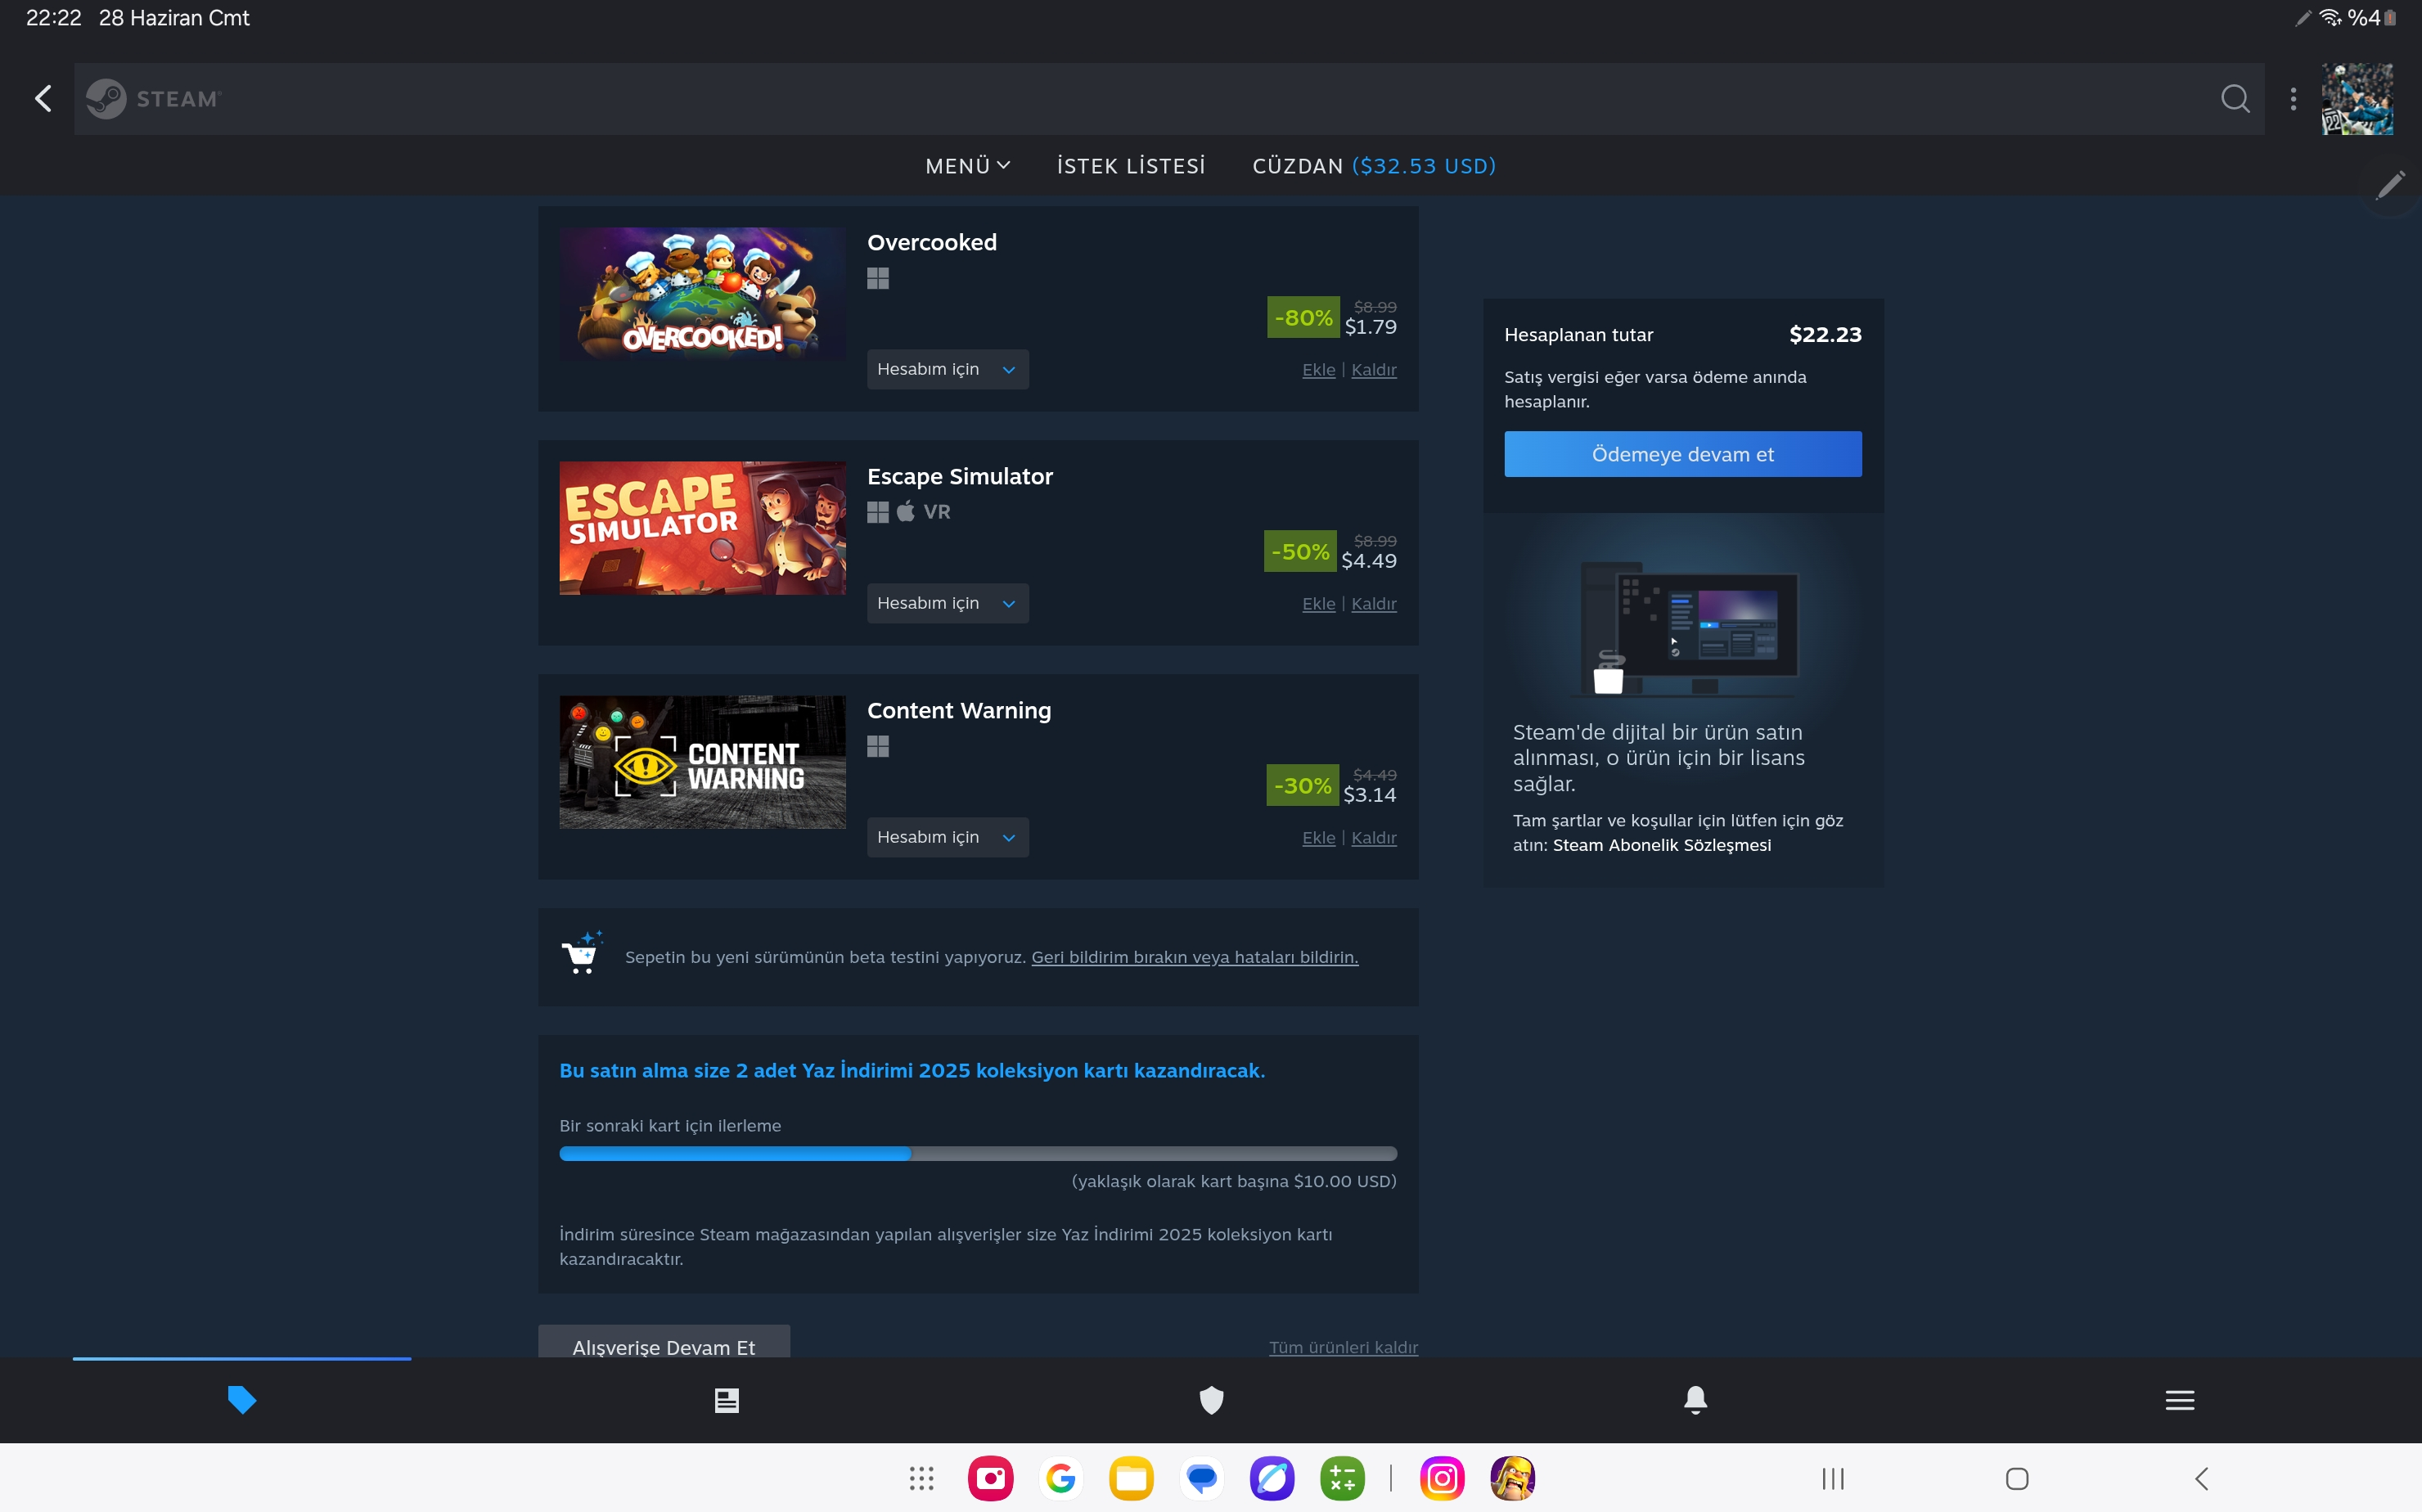Click 'Tüm ürünleri kaldır' link

coord(1343,1347)
